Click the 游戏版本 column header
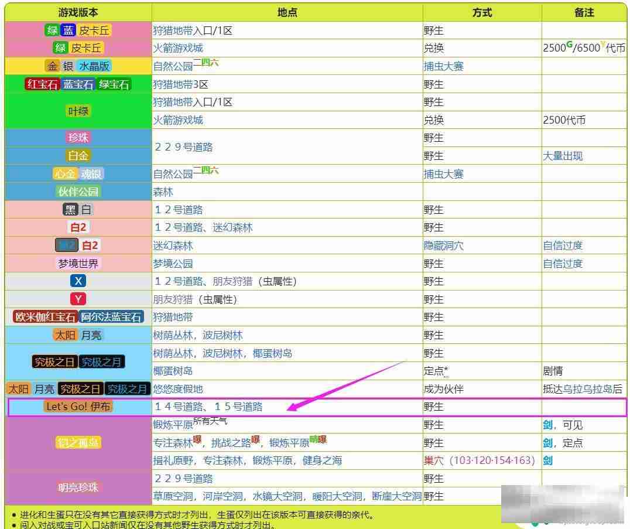The image size is (630, 529). pos(78,12)
